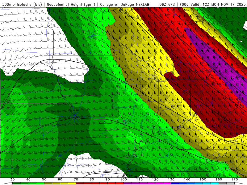Click the bright green 45-50 kt colorbar swatch
Viewport: 247px width, 185px height.
pos(40,183)
